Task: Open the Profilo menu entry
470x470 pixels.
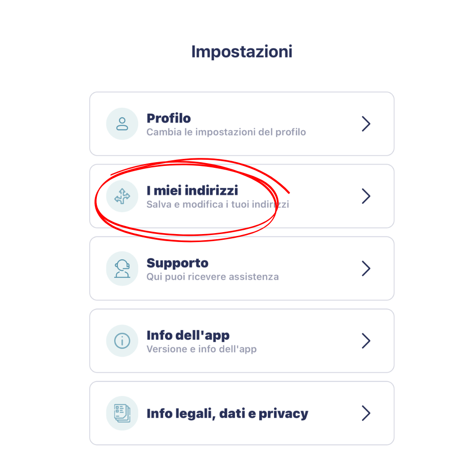Action: [169, 118]
